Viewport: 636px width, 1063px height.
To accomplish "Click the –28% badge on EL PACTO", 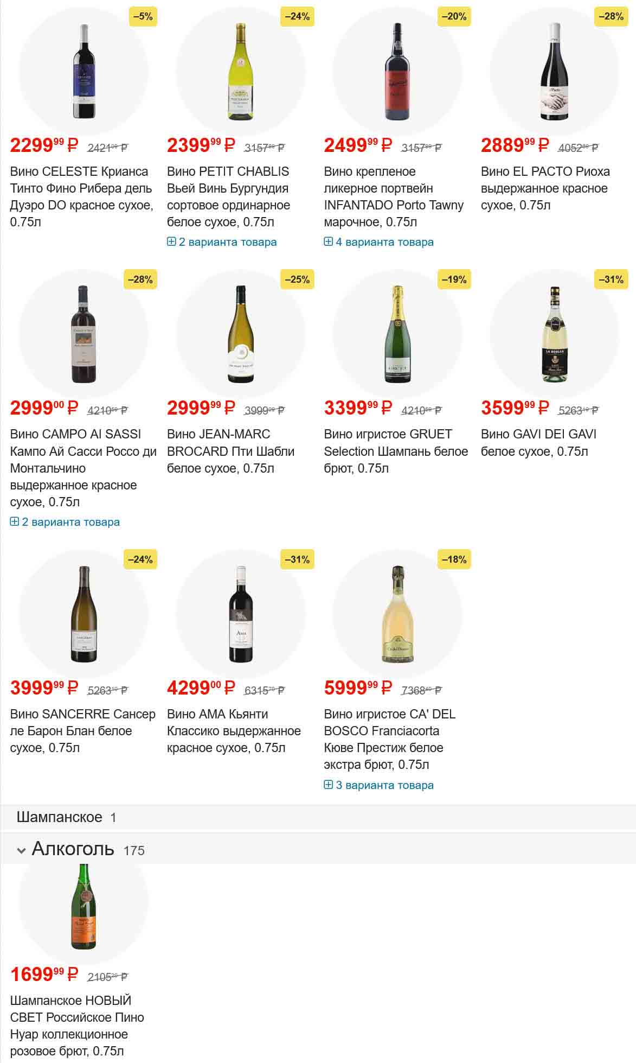I will [611, 16].
